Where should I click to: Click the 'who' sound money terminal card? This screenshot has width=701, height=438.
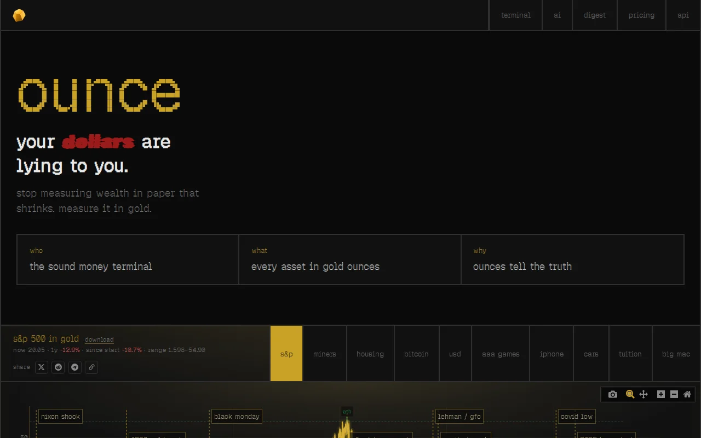click(128, 260)
